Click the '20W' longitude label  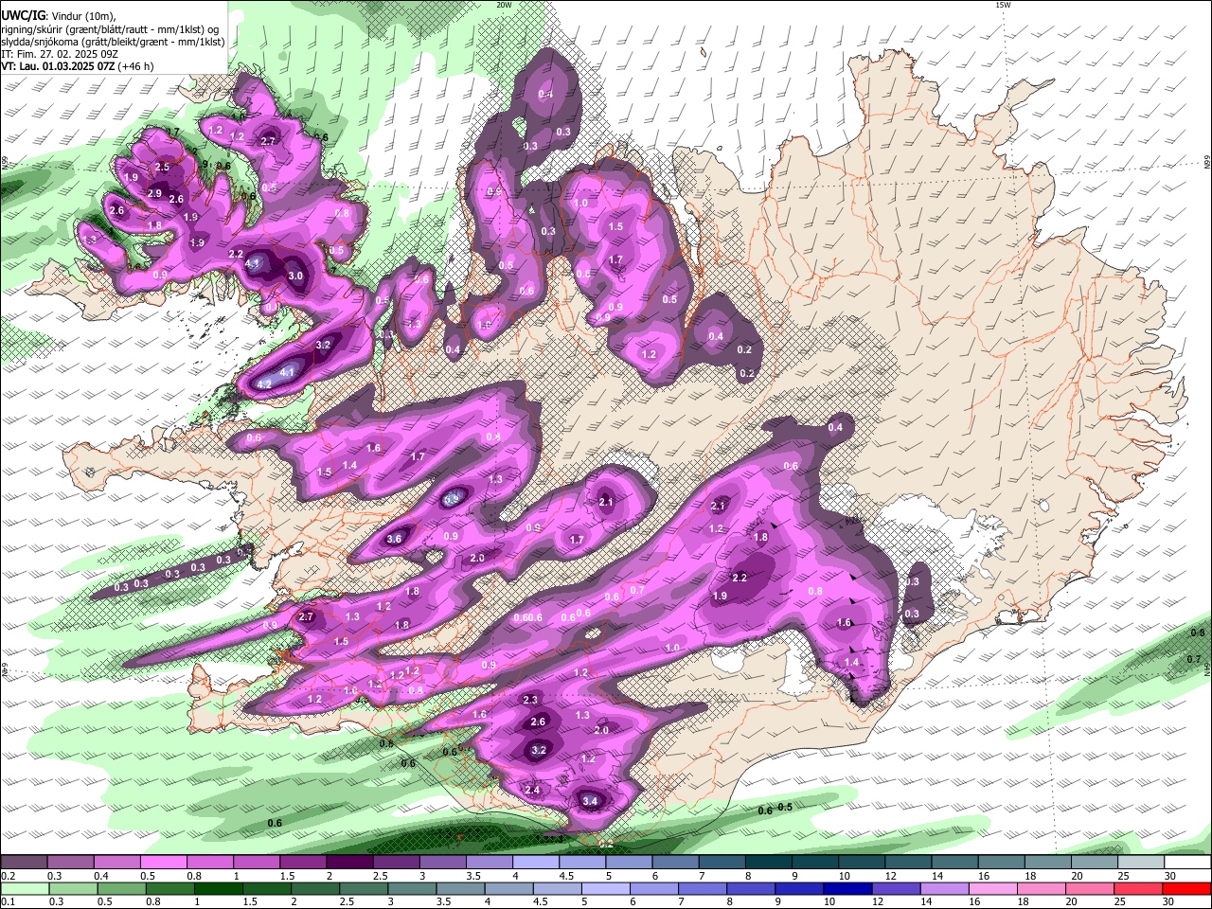[504, 5]
